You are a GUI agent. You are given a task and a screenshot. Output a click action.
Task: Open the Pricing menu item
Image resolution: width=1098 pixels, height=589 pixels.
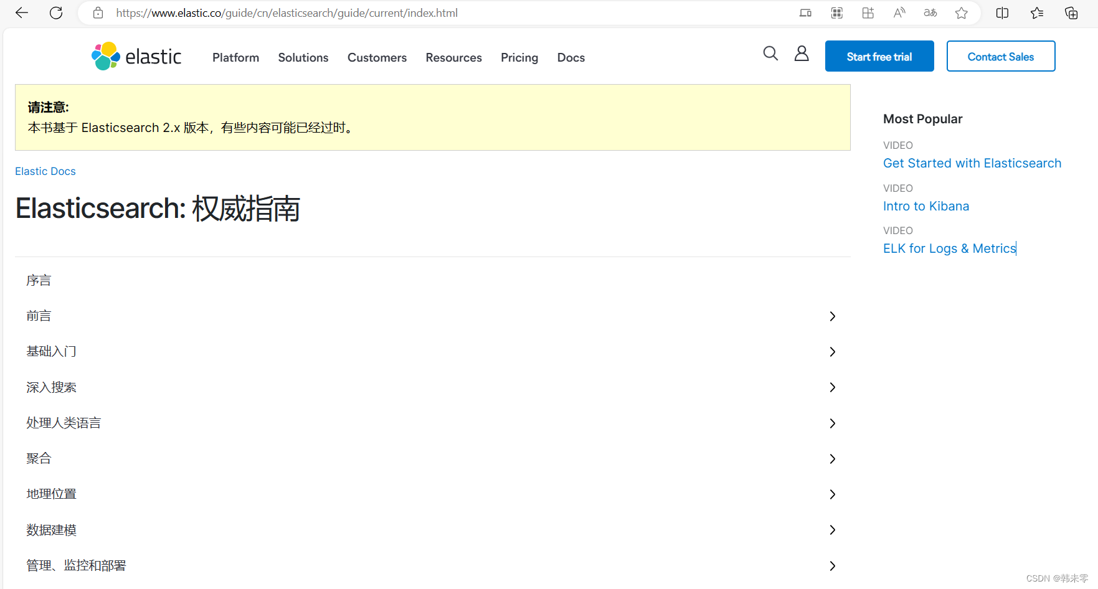coord(519,57)
